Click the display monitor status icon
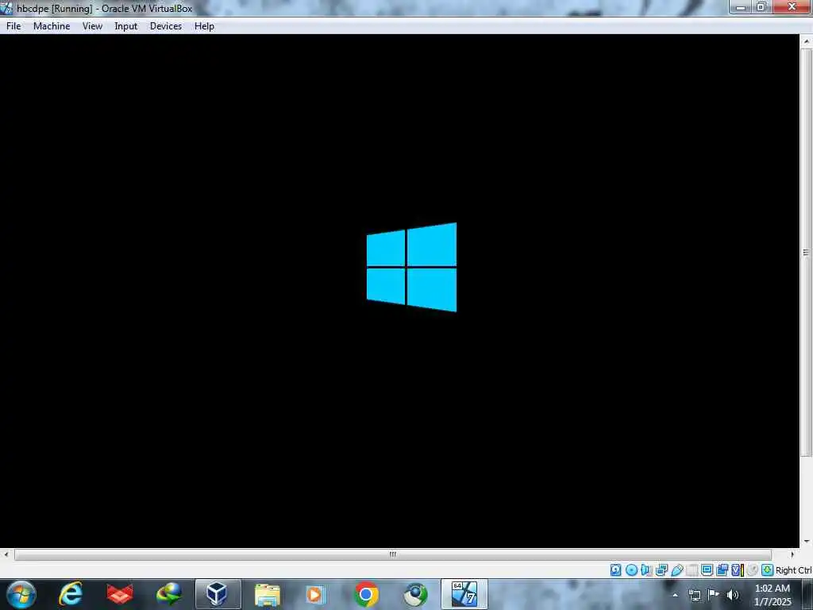 click(x=707, y=570)
